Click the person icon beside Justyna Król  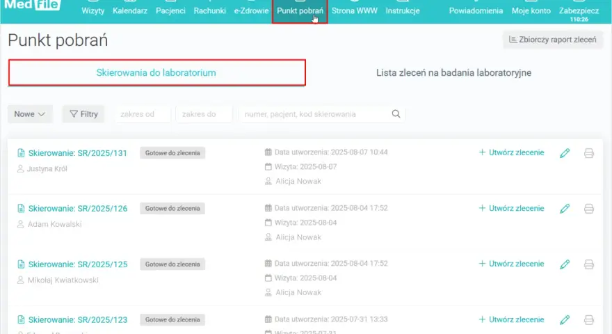coord(21,169)
